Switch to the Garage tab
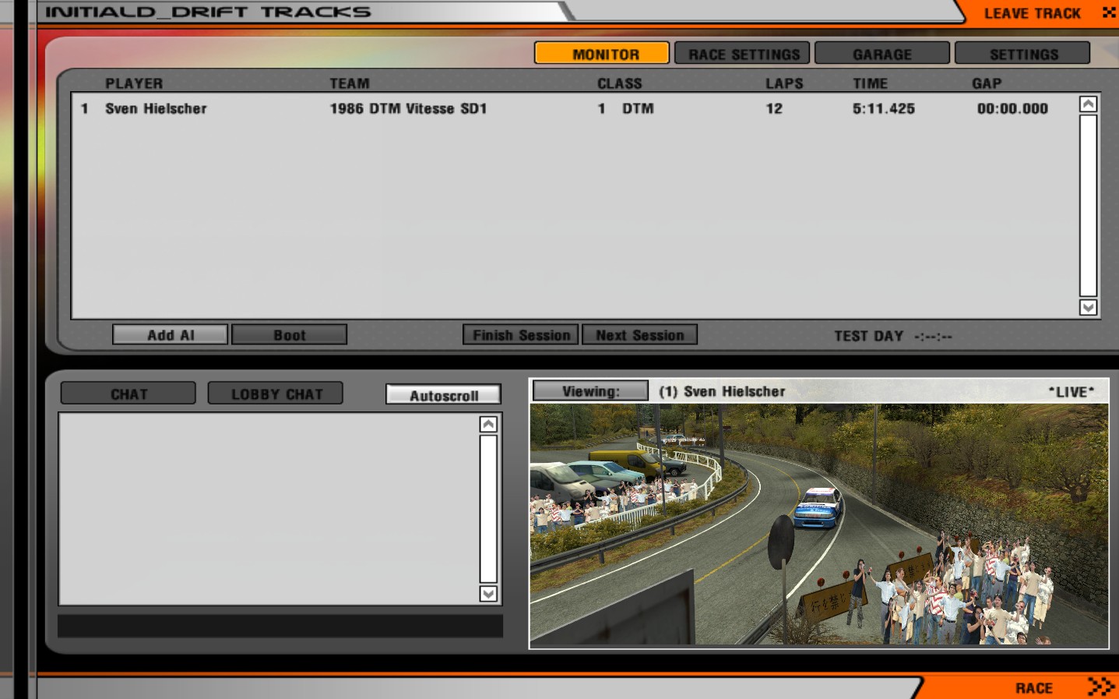 [x=881, y=54]
